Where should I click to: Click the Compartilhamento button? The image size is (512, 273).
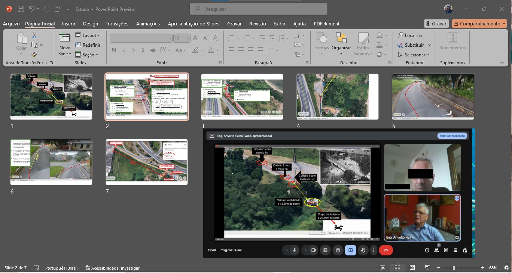click(x=479, y=24)
